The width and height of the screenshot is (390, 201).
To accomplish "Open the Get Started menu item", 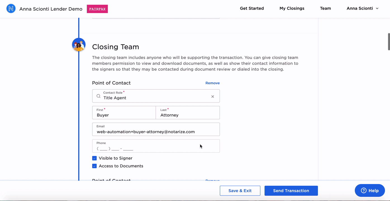I will coord(252,8).
